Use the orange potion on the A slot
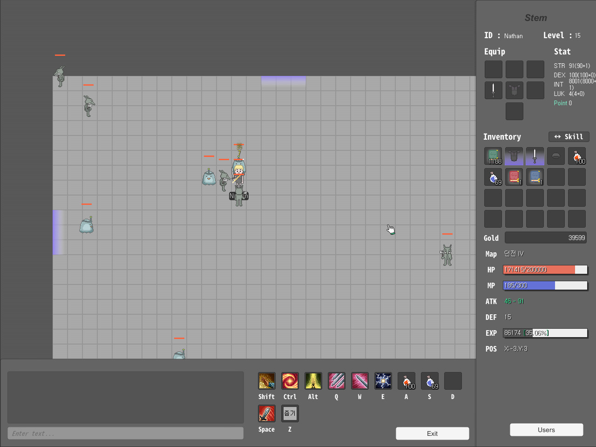This screenshot has height=447, width=596. (406, 380)
